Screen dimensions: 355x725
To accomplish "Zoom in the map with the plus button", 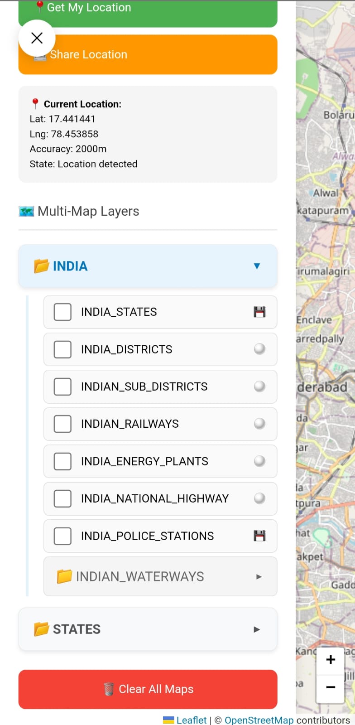I will (x=331, y=660).
